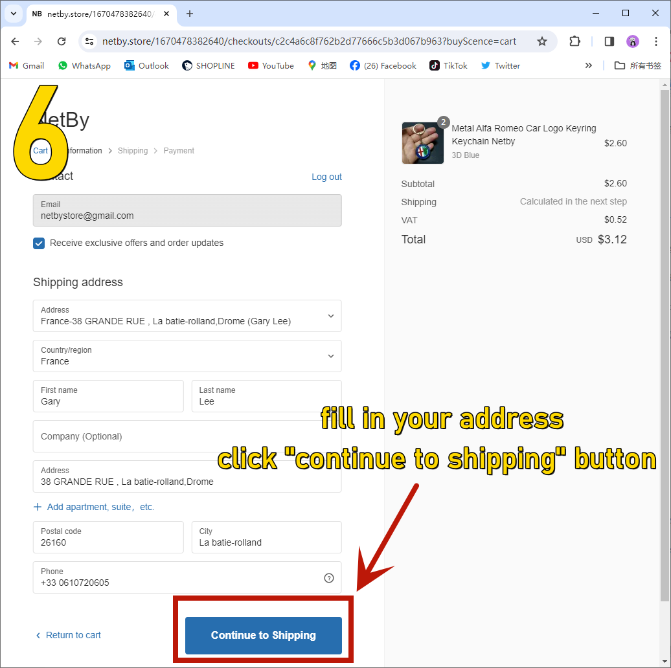Bookmark this page with the star icon

click(542, 41)
